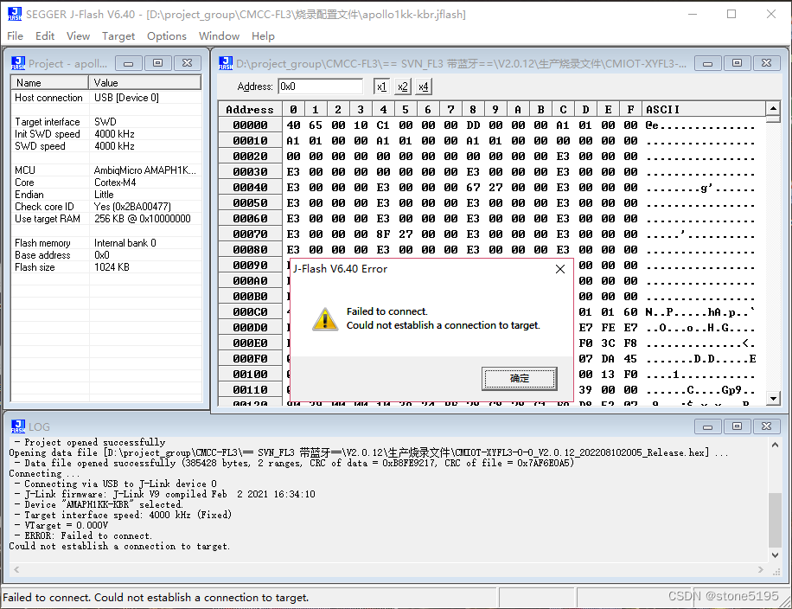Click hex address row 00040

coord(250,188)
